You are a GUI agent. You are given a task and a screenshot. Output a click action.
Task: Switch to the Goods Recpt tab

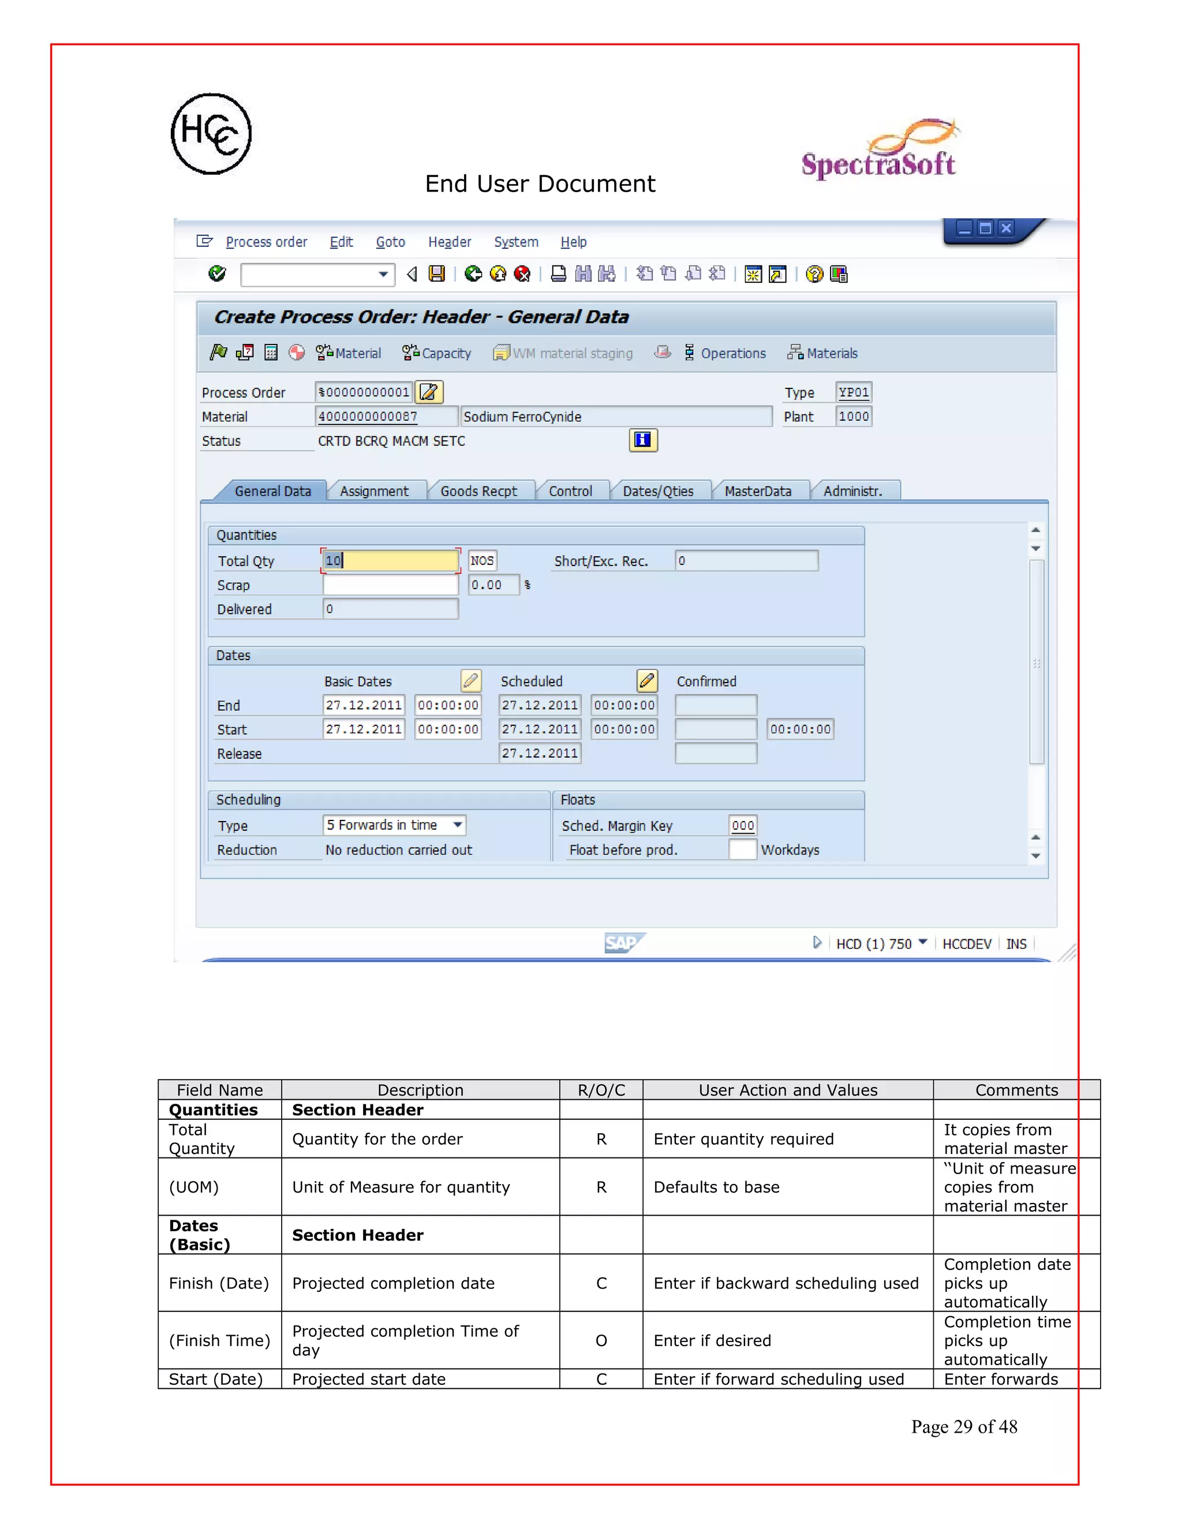tap(479, 492)
